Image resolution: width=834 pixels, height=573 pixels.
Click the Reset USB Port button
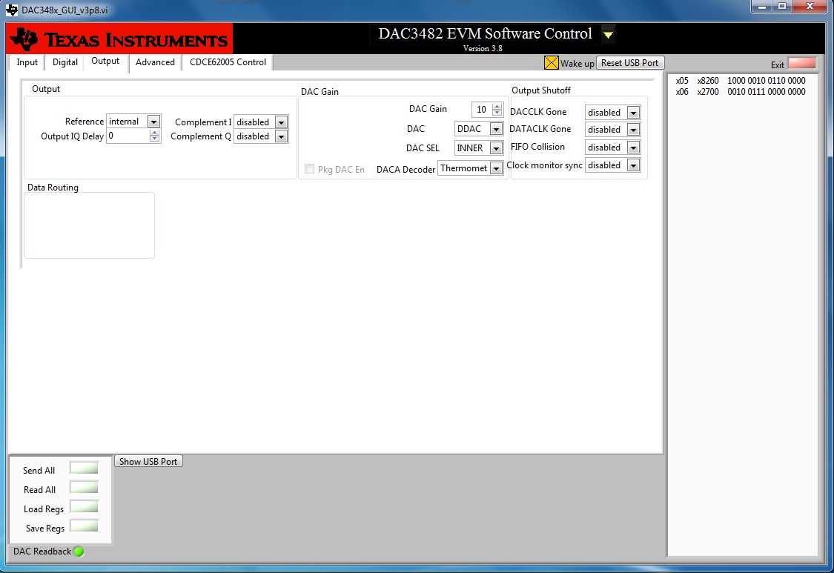[629, 62]
